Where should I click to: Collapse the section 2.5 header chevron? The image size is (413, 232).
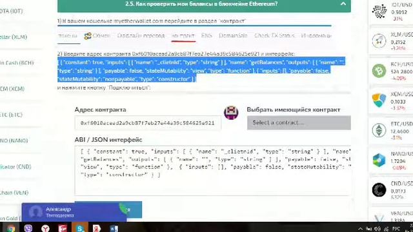coord(343,4)
